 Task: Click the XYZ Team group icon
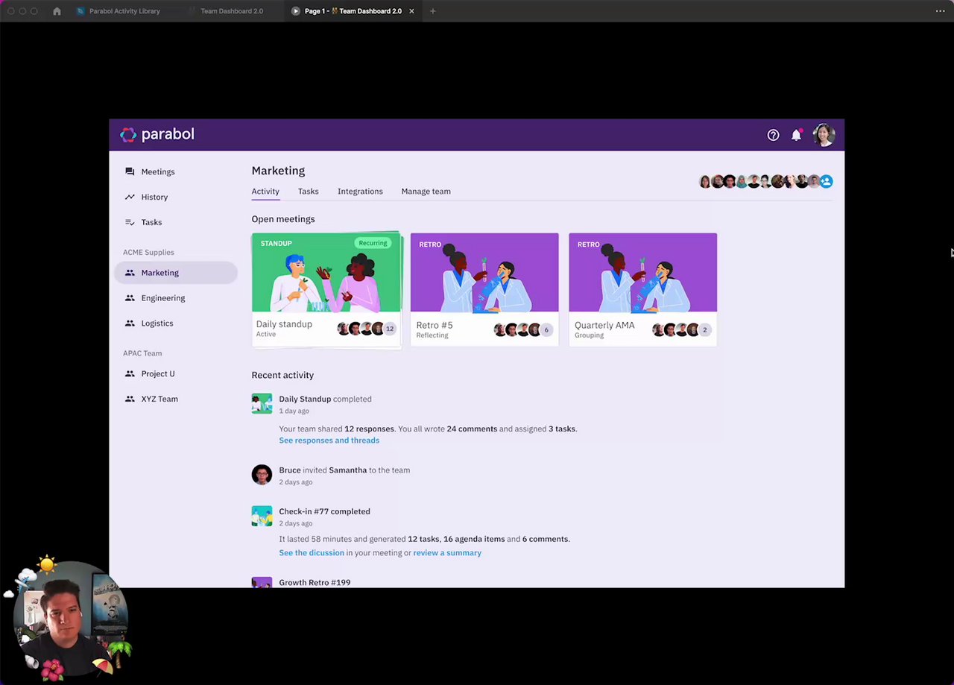[130, 399]
